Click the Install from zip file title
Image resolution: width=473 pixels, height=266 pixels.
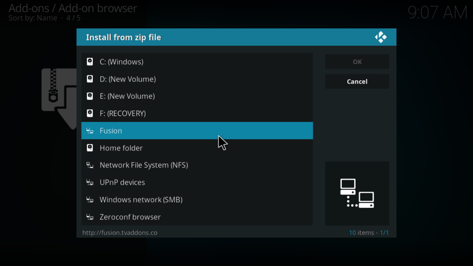pyautogui.click(x=124, y=37)
